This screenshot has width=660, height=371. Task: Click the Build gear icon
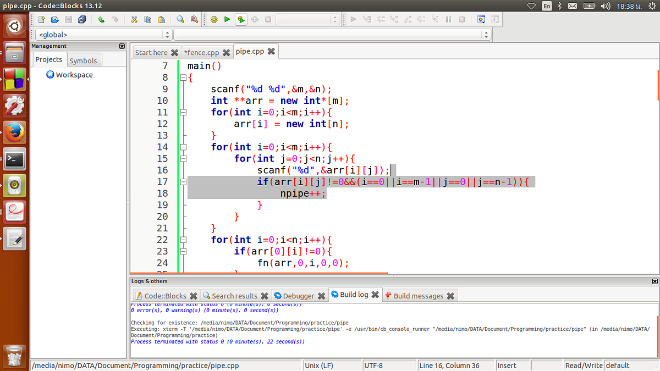tap(214, 19)
